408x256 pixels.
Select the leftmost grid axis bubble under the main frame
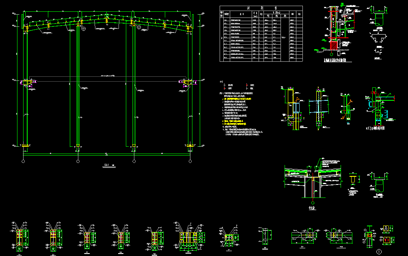click(23, 161)
